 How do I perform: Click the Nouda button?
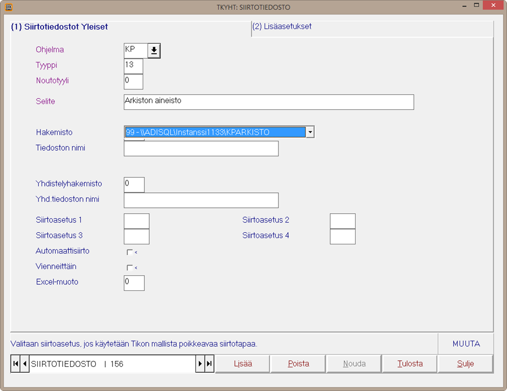(354, 364)
